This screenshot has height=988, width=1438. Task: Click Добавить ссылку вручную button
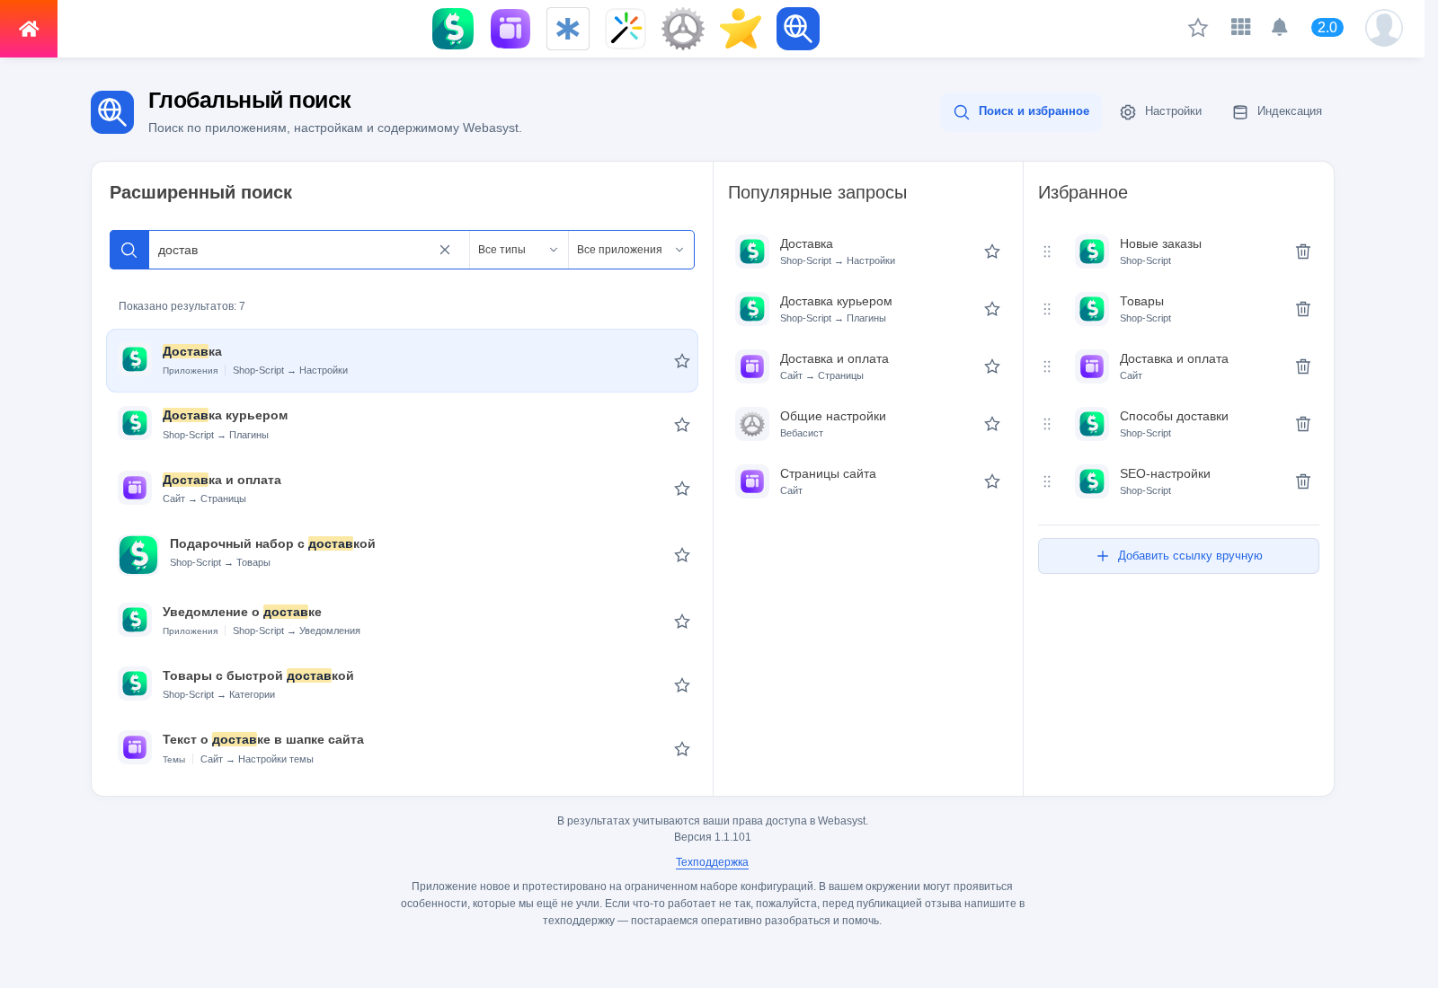1178,556
